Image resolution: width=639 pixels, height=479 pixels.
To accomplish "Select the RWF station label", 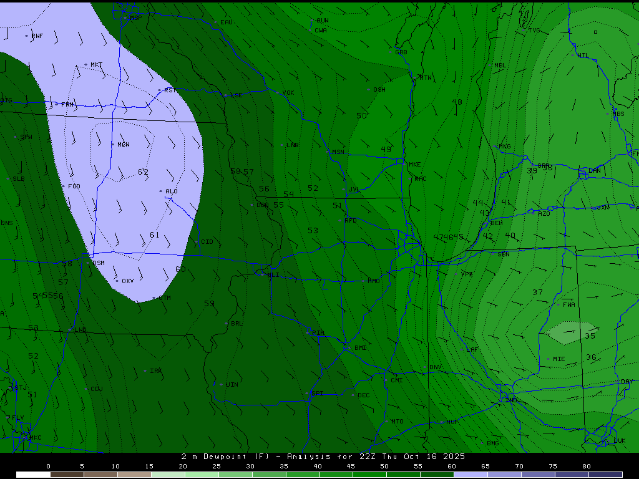I will pos(37,36).
